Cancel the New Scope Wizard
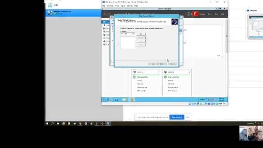The height and width of the screenshot is (148, 263). 172,64
